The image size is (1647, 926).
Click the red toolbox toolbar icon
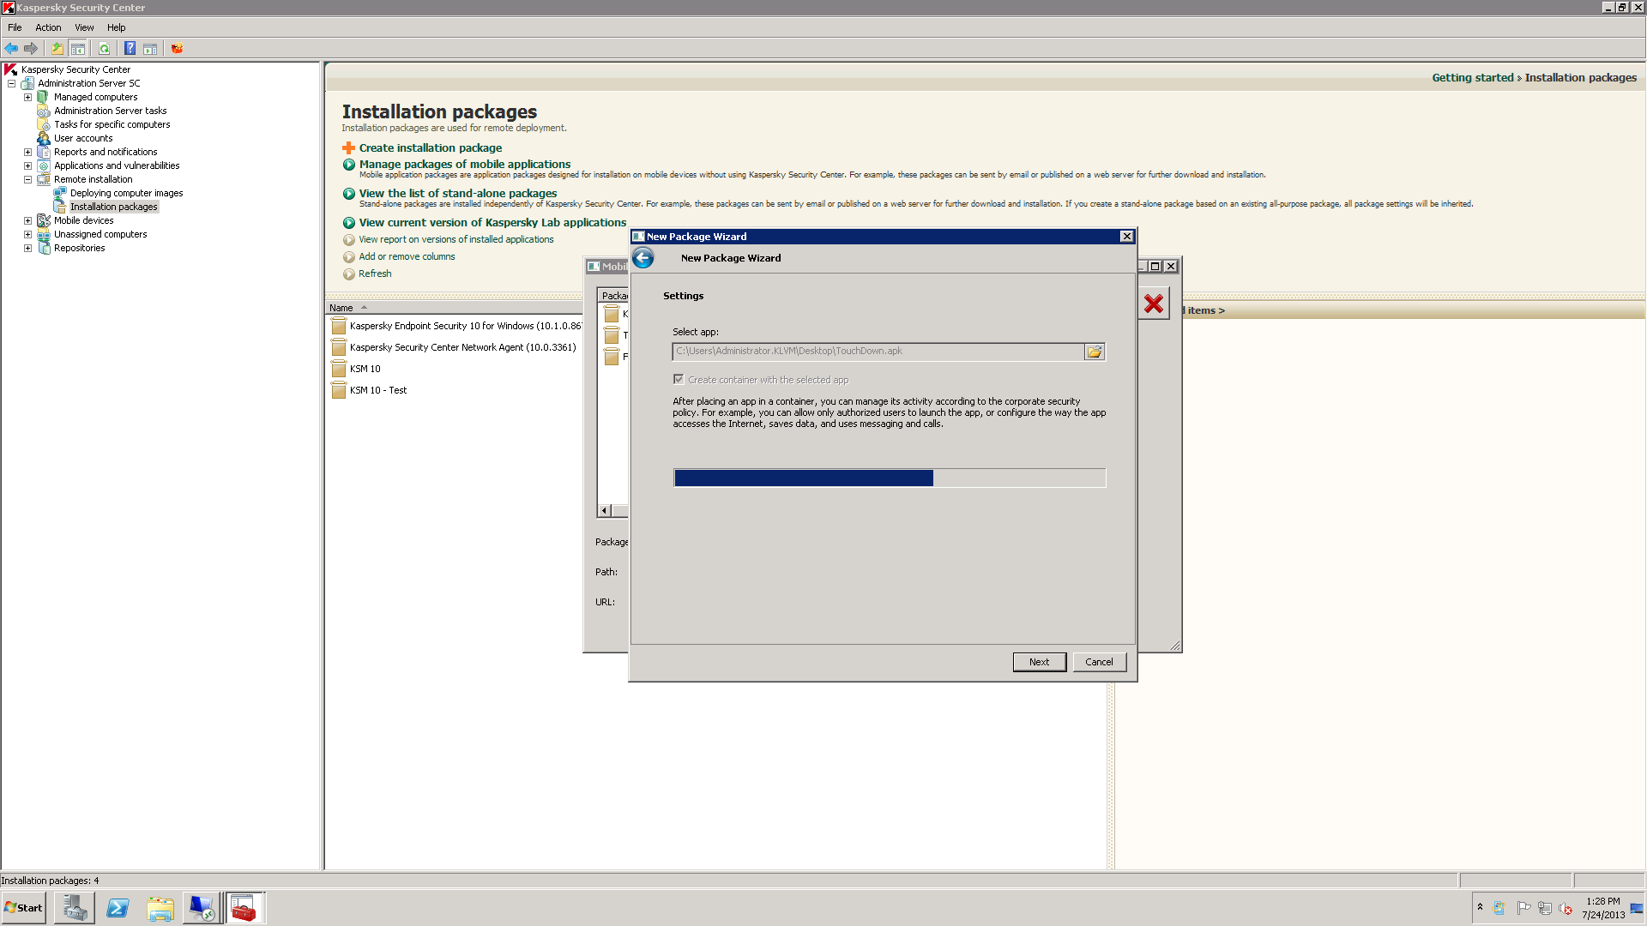(177, 48)
